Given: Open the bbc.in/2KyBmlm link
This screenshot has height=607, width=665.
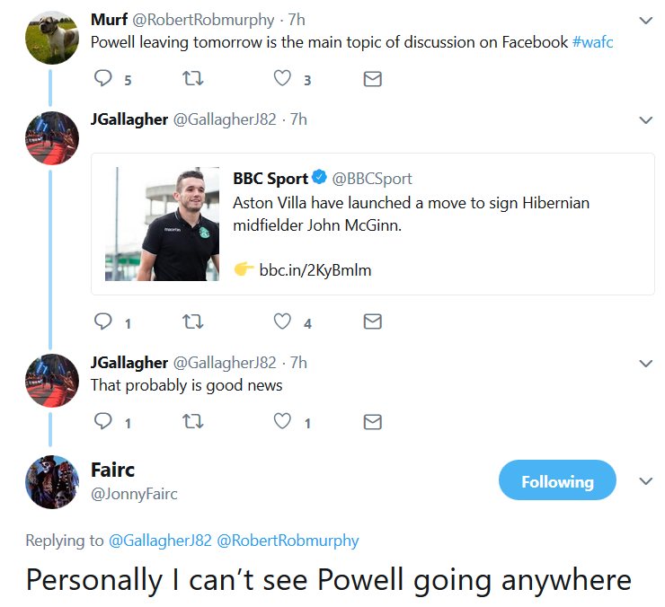Looking at the screenshot, I should 315,269.
